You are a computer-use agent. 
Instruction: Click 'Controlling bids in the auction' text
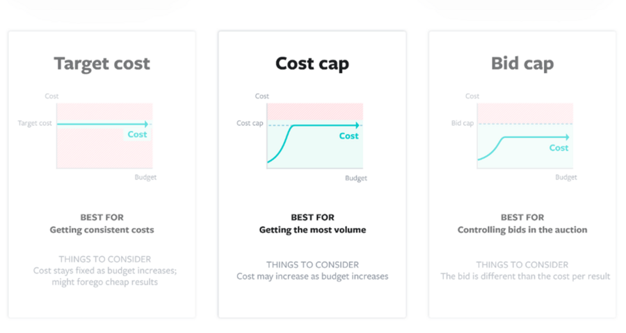[522, 230]
